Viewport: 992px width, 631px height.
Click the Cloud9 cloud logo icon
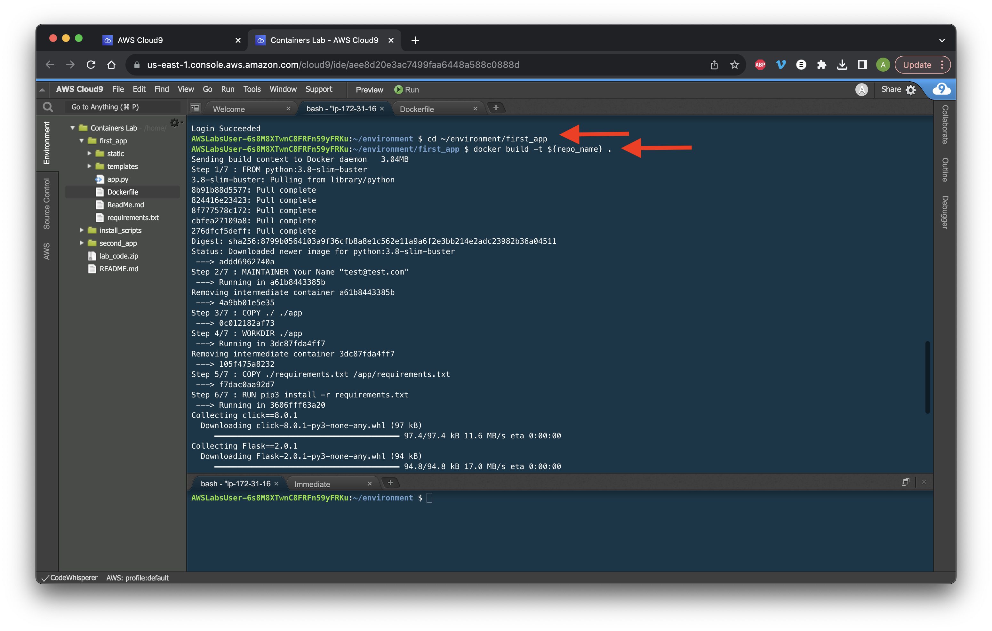tap(941, 89)
